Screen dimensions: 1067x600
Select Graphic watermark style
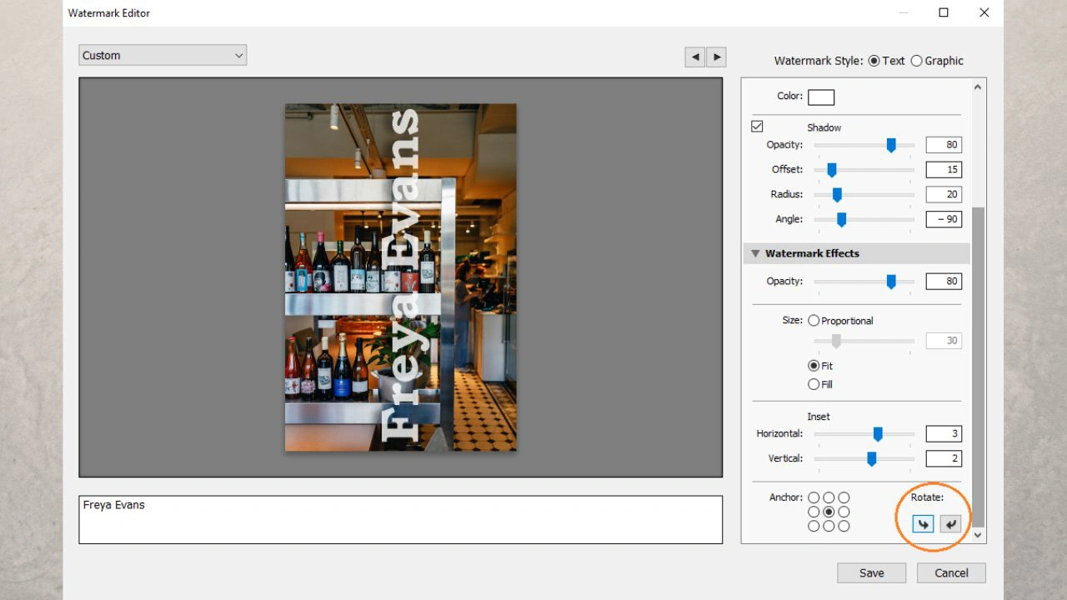click(916, 61)
